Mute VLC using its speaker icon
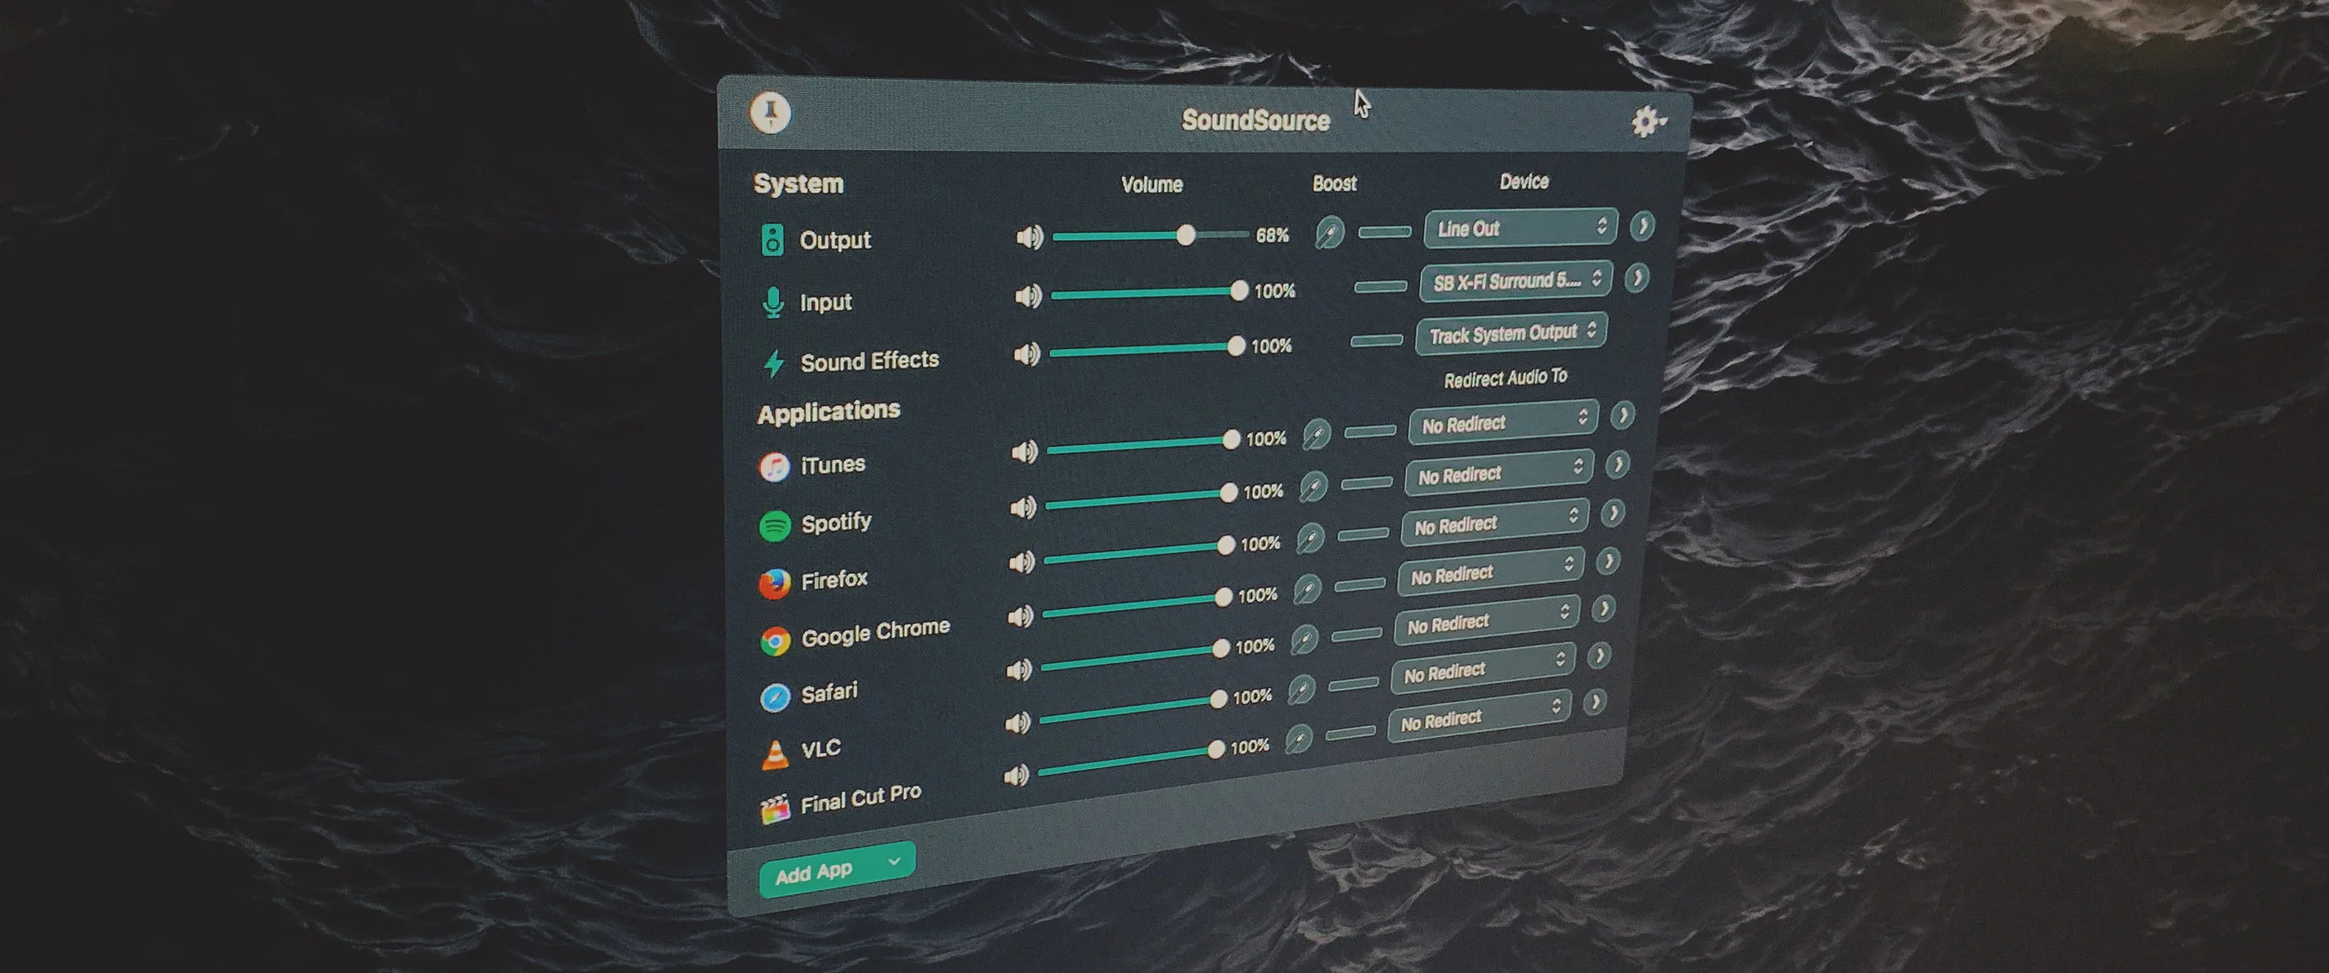2329x973 pixels. coord(1017,723)
